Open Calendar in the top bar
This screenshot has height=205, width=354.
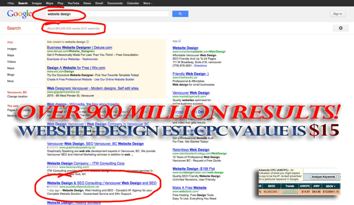133,3
